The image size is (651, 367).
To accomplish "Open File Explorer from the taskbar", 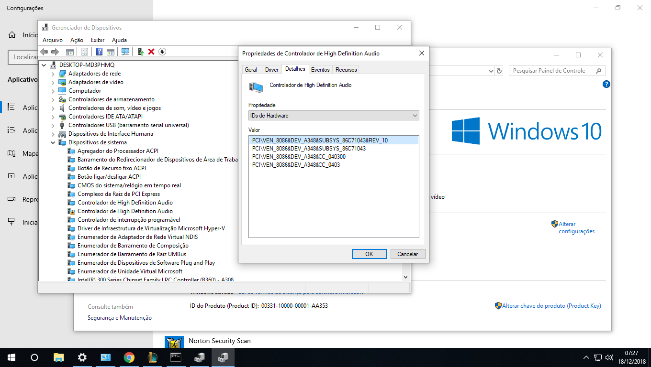I will [58, 357].
